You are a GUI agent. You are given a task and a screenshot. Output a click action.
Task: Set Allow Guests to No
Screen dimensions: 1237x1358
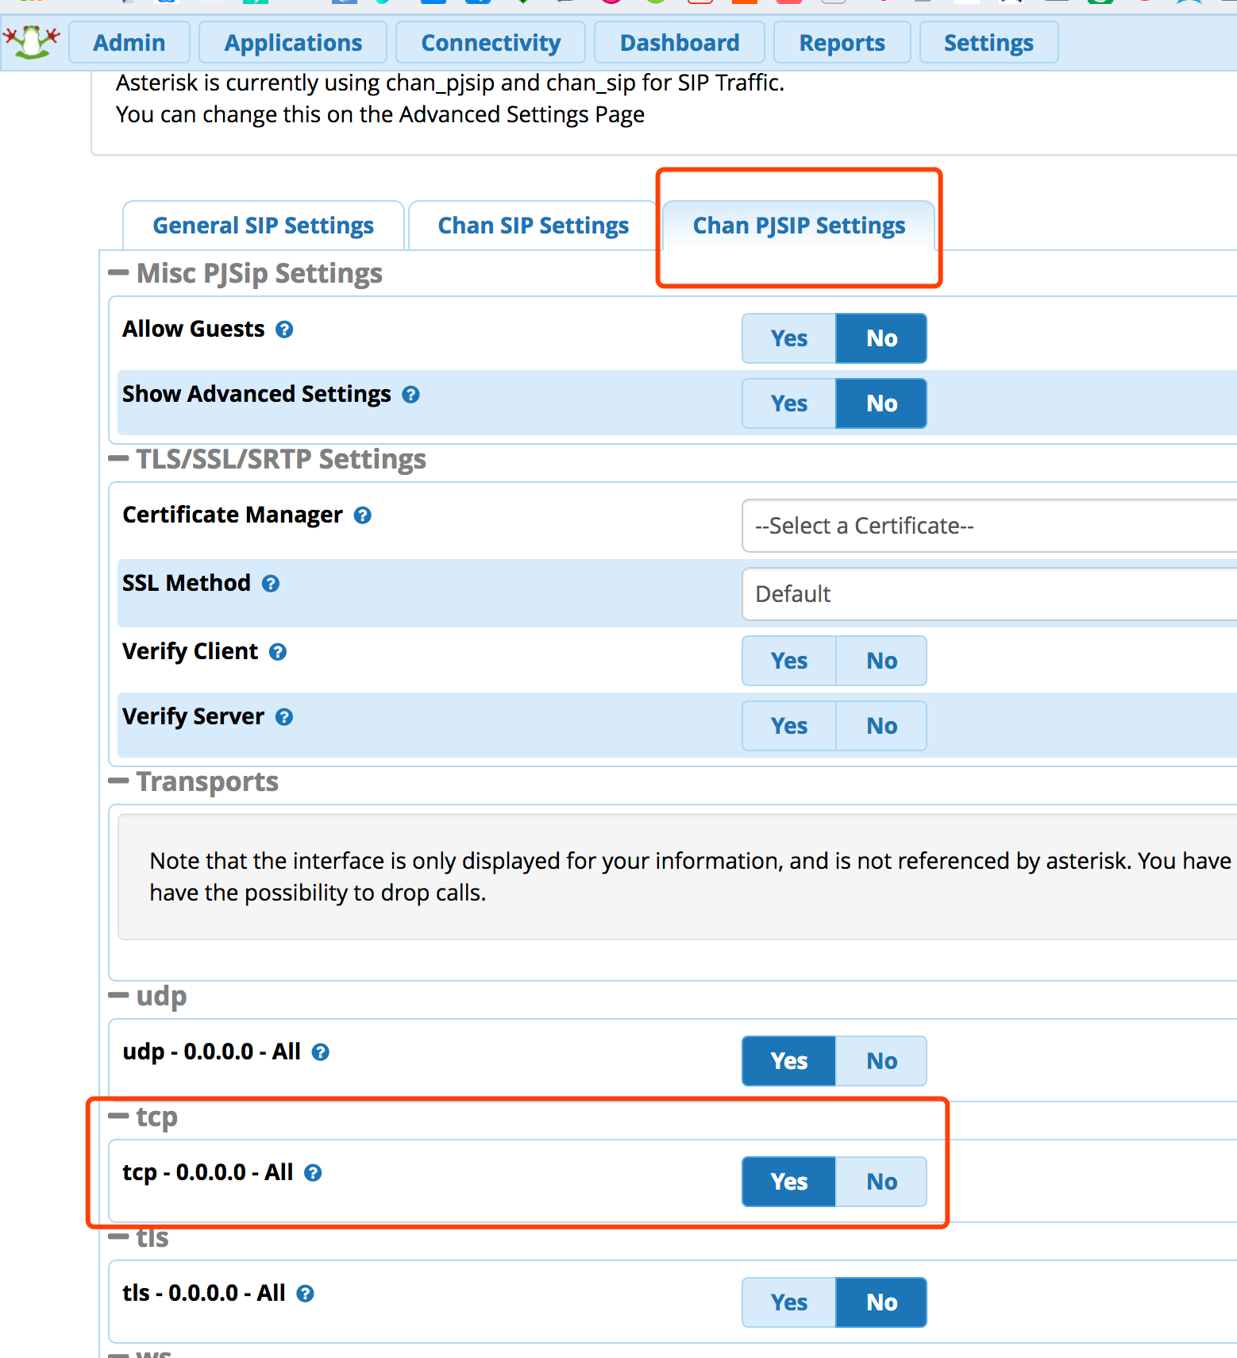[881, 338]
